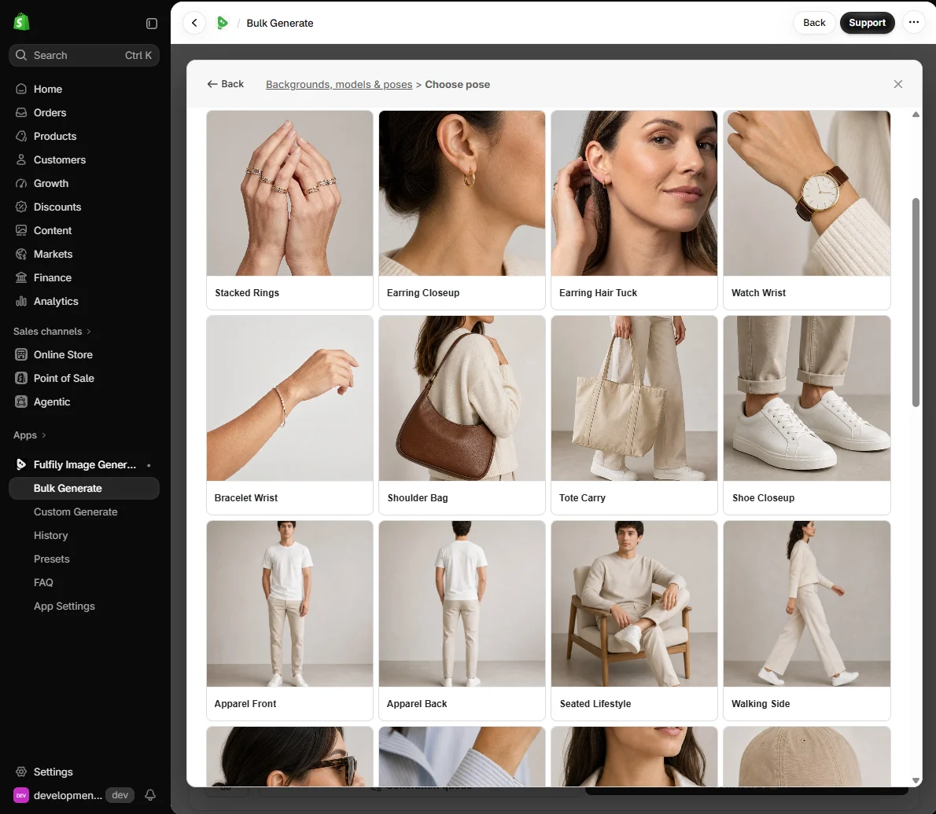
Task: Open History in the sidebar
Action: click(x=51, y=535)
